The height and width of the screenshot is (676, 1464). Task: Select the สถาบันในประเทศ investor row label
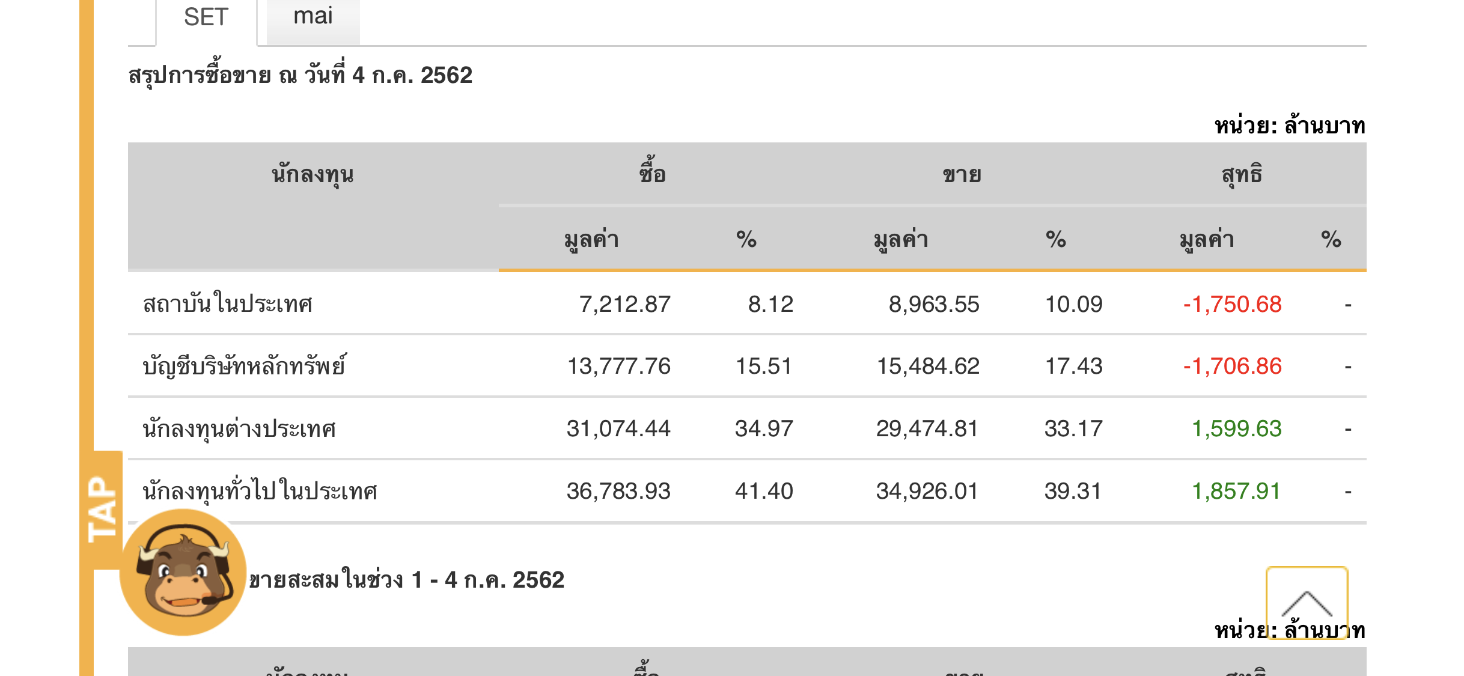227,304
